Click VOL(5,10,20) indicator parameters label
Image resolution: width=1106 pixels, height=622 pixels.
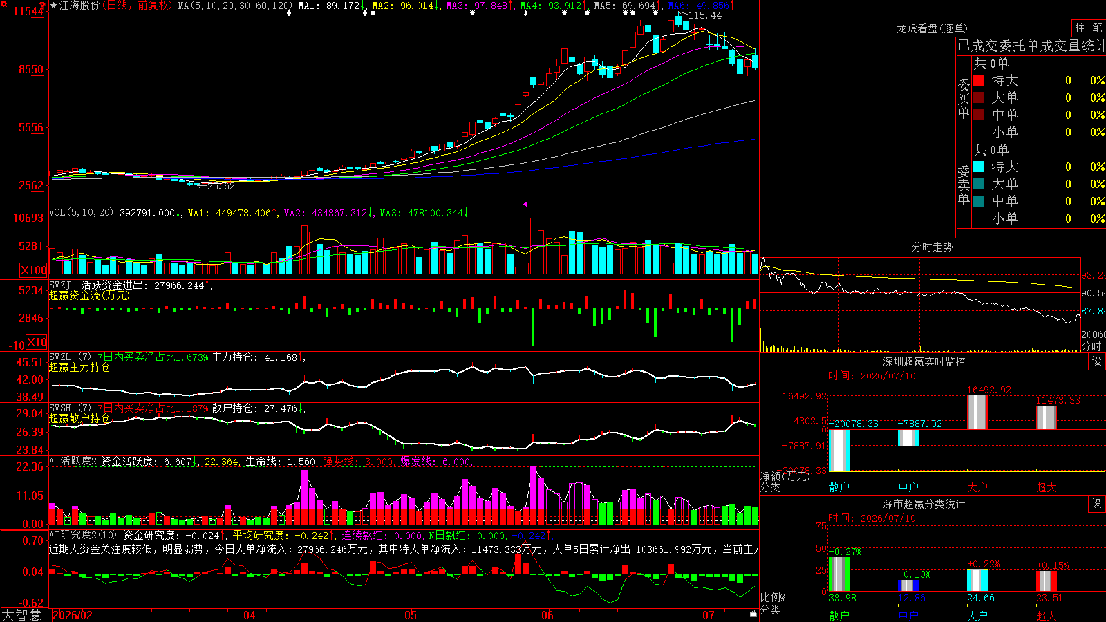tap(81, 213)
